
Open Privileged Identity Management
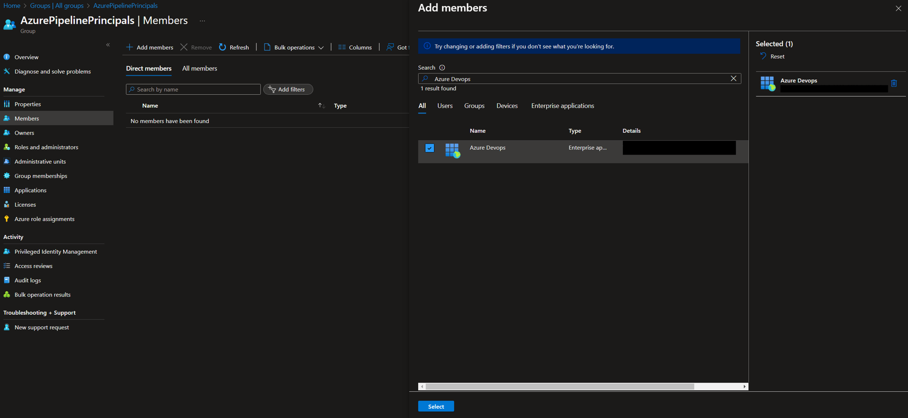(55, 252)
